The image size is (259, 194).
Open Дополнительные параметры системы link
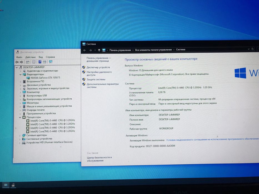point(103,85)
